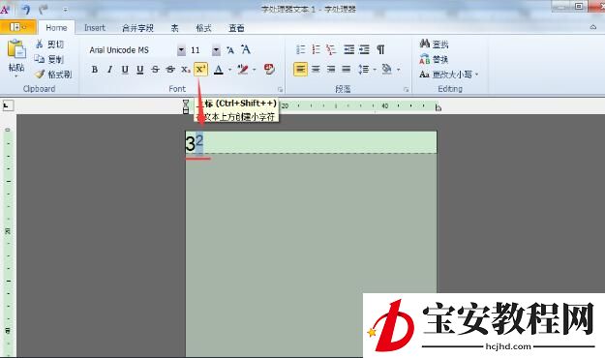Viewport: 605px width, 358px height.
Task: Open the highlight color dropdown arrow
Action: (255, 70)
